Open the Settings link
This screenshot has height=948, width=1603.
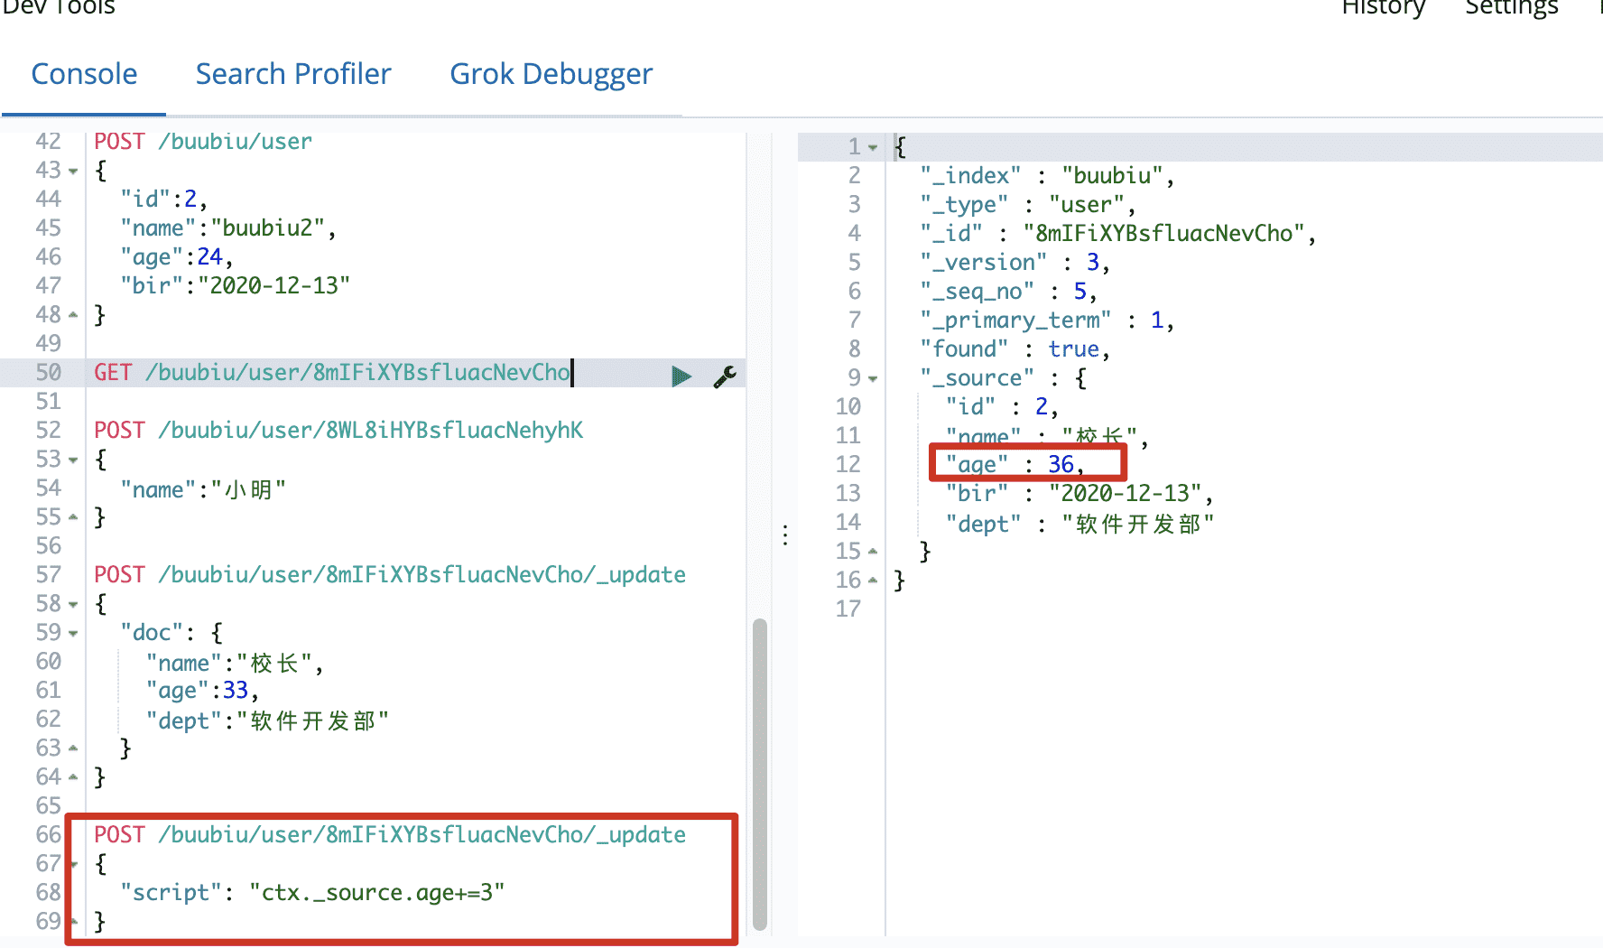click(1511, 9)
